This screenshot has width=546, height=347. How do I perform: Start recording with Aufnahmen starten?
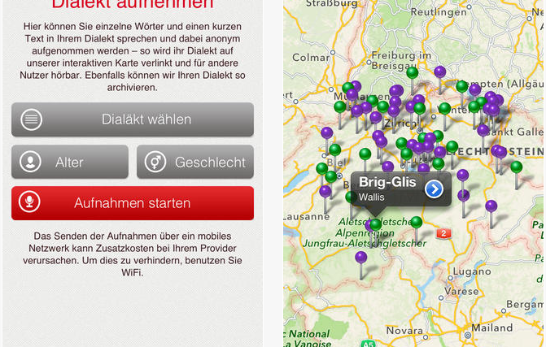[x=133, y=203]
